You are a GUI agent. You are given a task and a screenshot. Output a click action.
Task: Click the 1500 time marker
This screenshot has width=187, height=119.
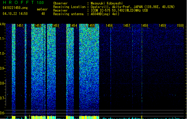click(x=180, y=26)
